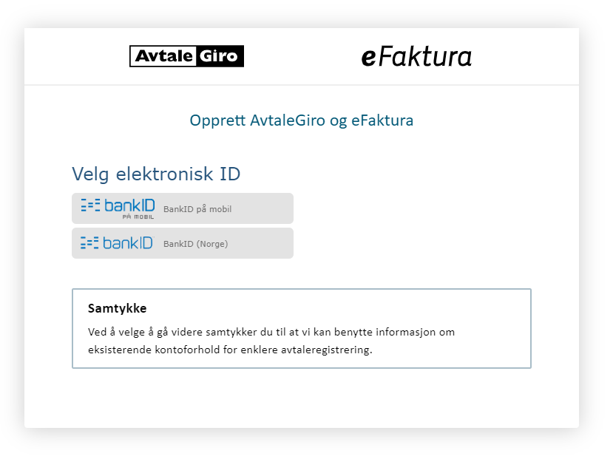Click the bankID logo beside BankID (Norge)
Screen dimensions: 613x456
[x=118, y=243]
